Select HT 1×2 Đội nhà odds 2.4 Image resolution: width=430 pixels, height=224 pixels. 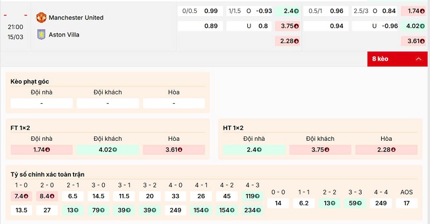tap(254, 150)
